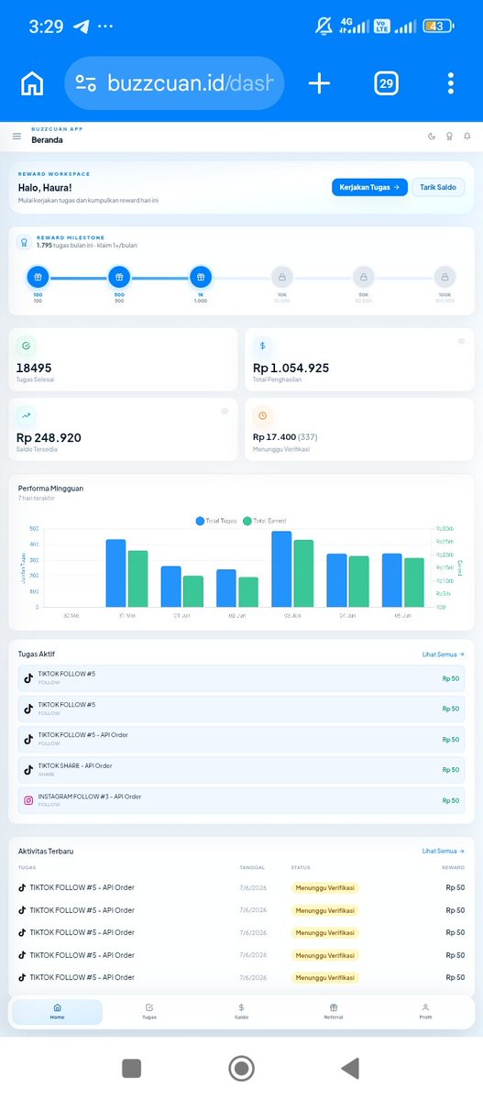Tap the Android recent apps square button
The height and width of the screenshot is (1100, 483).
click(x=131, y=1068)
